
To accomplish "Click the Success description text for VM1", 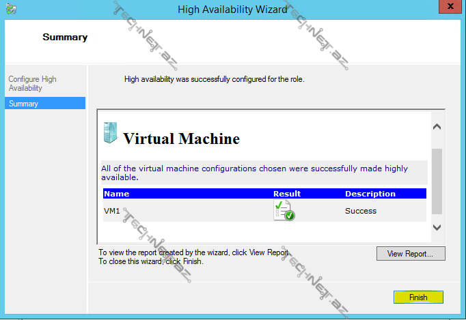I will 361,211.
